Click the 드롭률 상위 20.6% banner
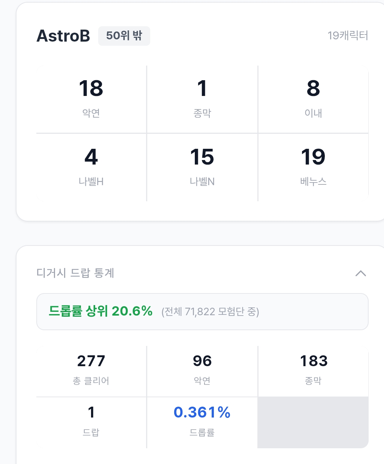This screenshot has height=464, width=384. click(x=101, y=311)
